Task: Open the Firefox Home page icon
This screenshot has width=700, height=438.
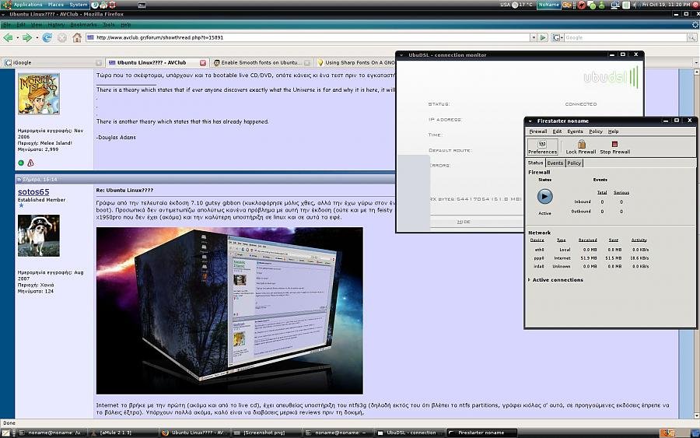Action: [77, 37]
